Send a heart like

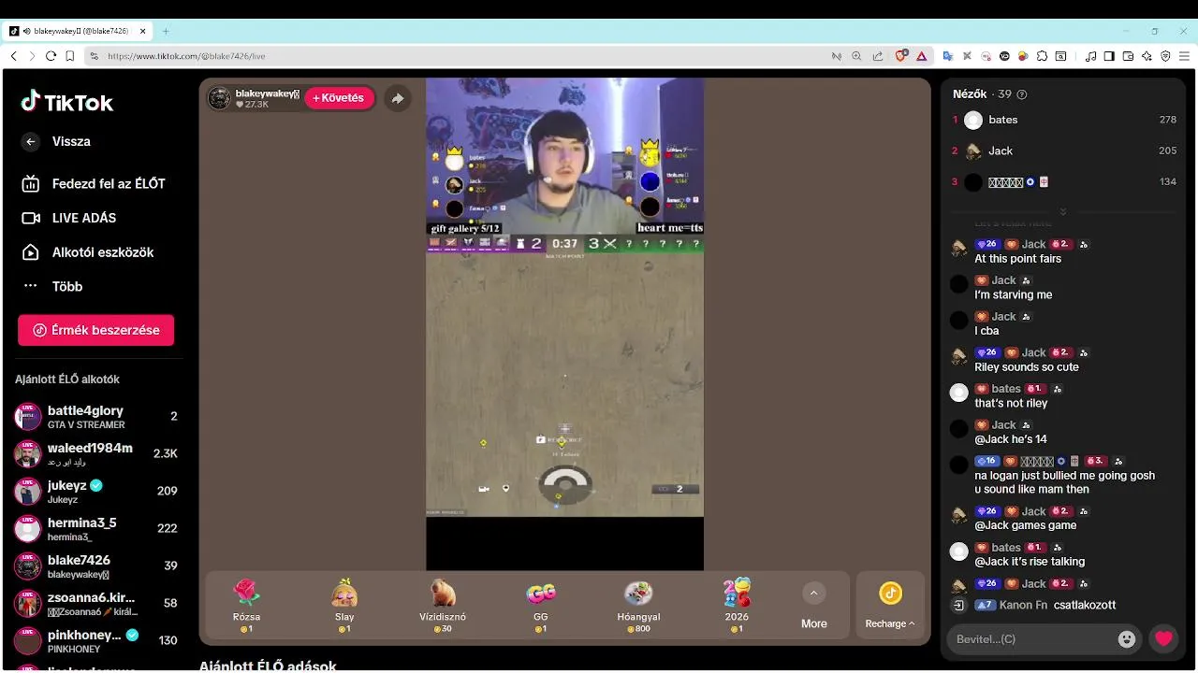1163,639
